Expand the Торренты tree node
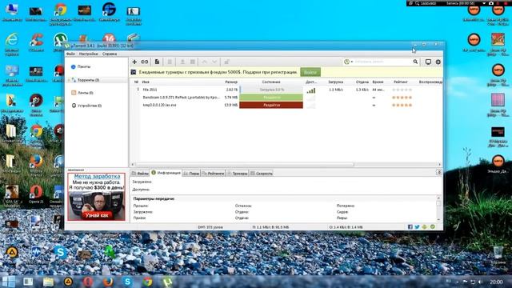 [70, 80]
